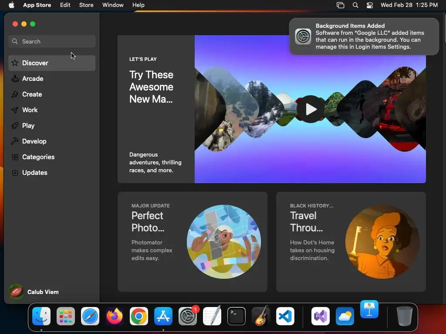Open the Window menu
Image resolution: width=446 pixels, height=334 pixels.
click(113, 5)
